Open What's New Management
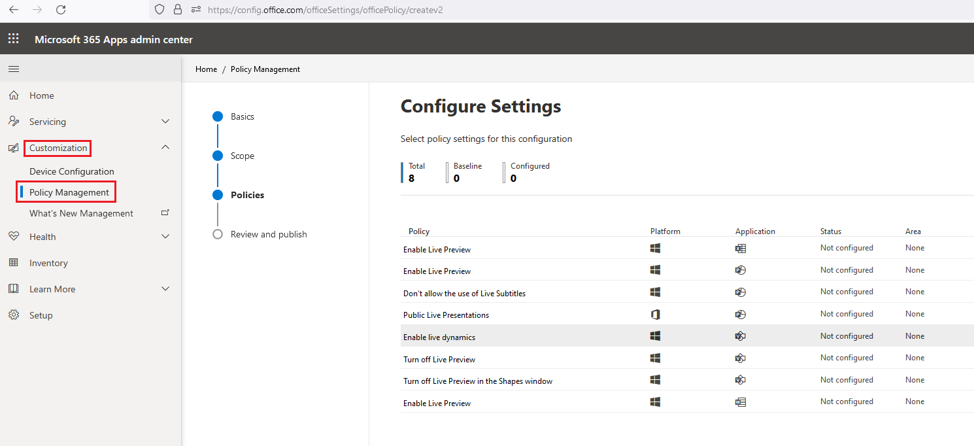Viewport: 974px width, 446px height. [81, 213]
